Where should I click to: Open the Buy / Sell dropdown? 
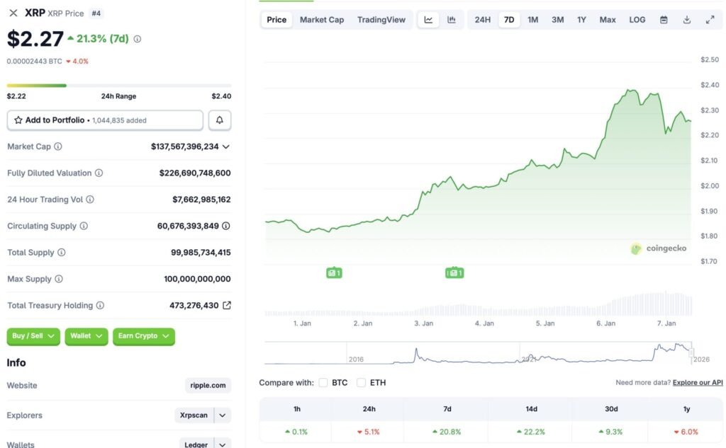click(x=33, y=336)
